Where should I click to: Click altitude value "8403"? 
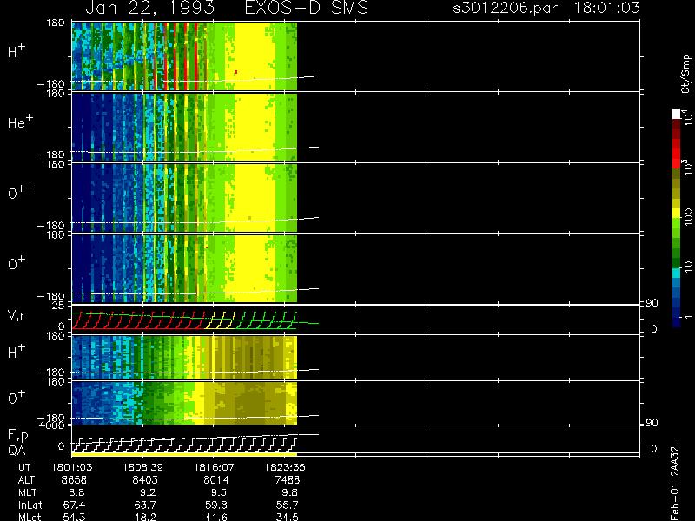tap(145, 480)
